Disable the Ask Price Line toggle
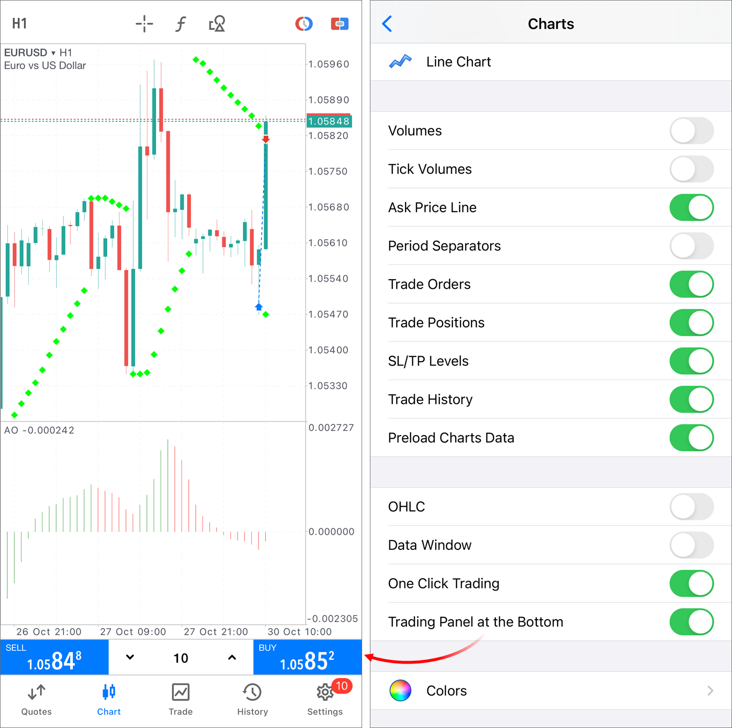The image size is (732, 728). point(691,207)
